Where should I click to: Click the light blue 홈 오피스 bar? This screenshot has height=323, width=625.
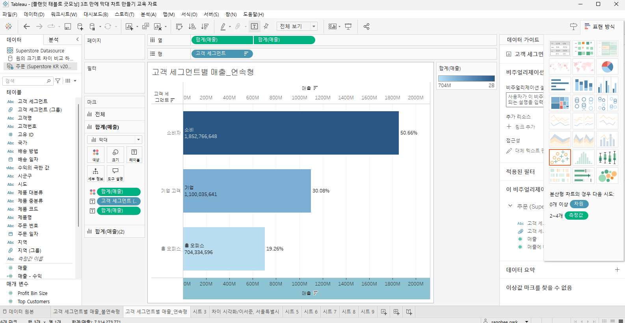coord(224,249)
